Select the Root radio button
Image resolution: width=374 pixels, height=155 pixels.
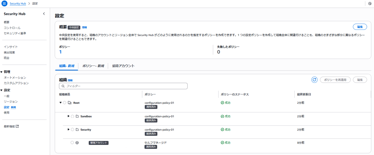pos(64,103)
